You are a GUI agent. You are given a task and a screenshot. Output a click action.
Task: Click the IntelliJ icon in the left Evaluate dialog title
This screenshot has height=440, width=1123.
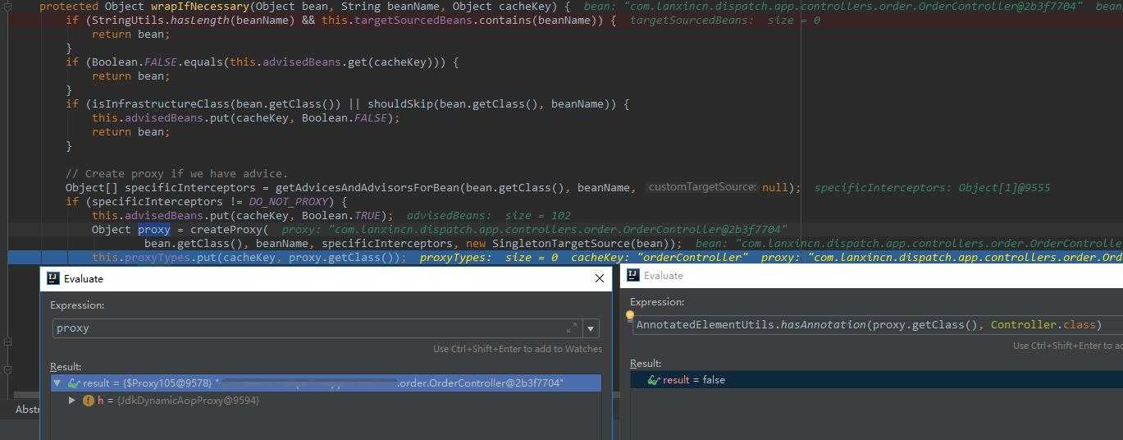point(52,278)
